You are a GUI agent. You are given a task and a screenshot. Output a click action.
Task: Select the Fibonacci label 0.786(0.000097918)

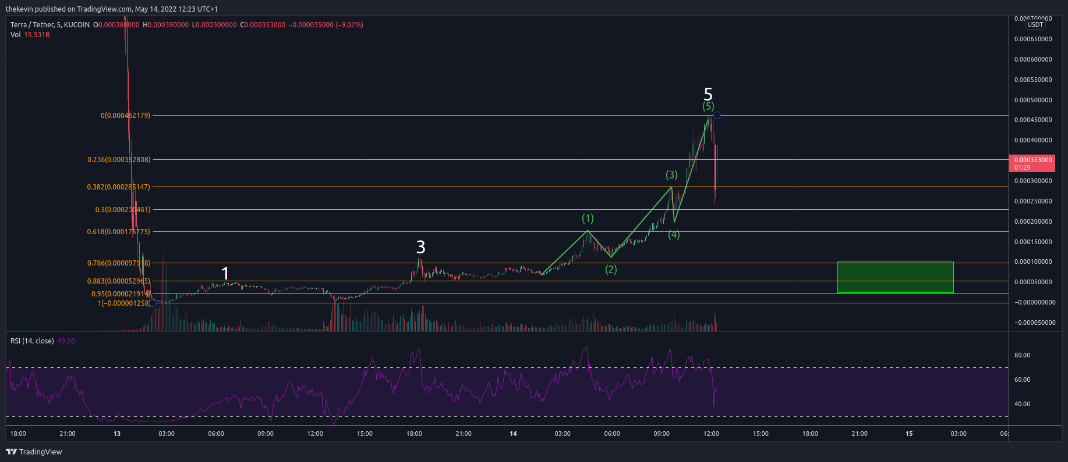(119, 263)
